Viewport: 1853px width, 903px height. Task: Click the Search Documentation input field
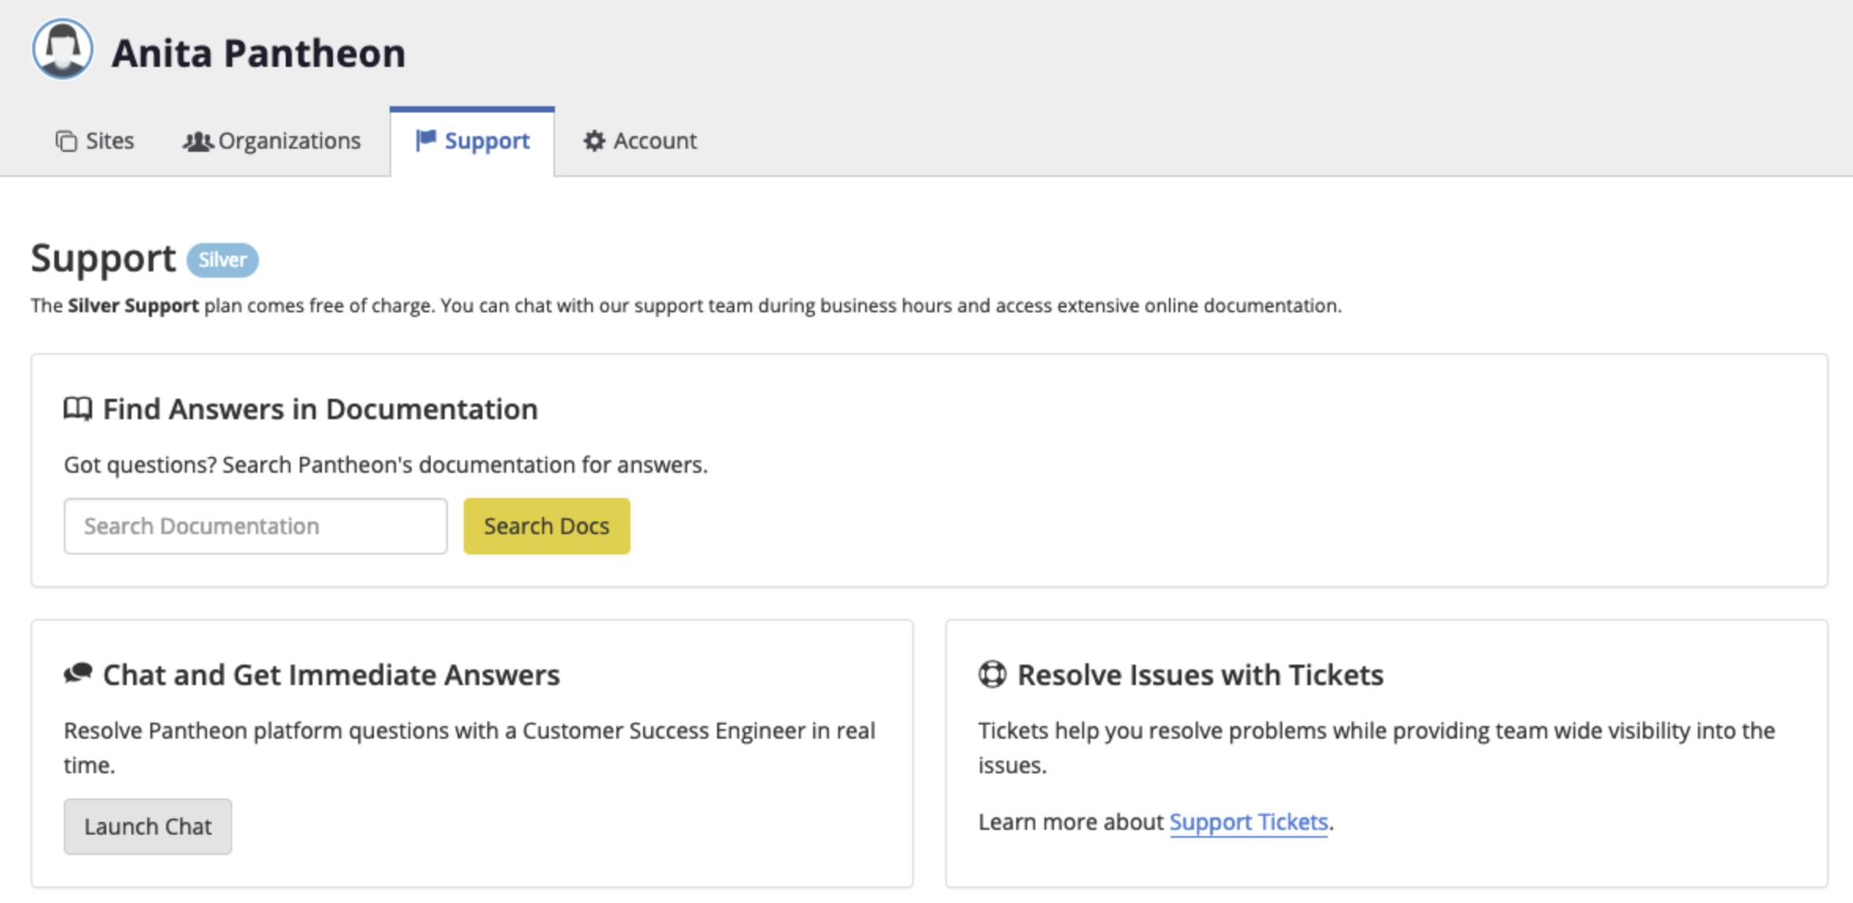254,525
